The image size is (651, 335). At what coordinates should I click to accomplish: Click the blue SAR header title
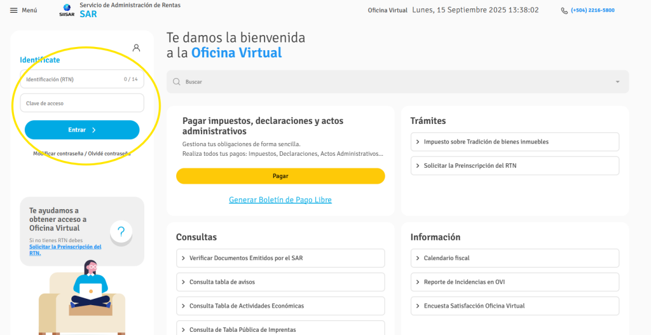point(88,14)
